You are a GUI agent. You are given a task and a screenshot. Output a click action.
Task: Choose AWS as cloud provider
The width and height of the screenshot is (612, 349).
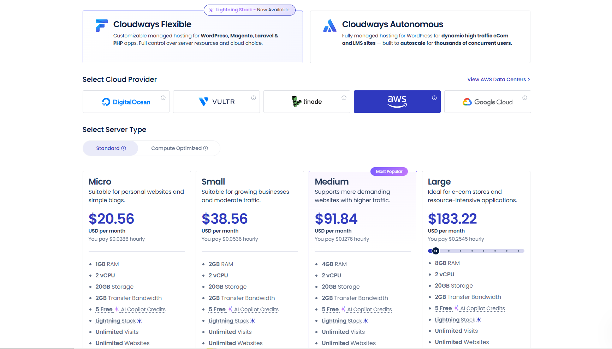tap(397, 102)
